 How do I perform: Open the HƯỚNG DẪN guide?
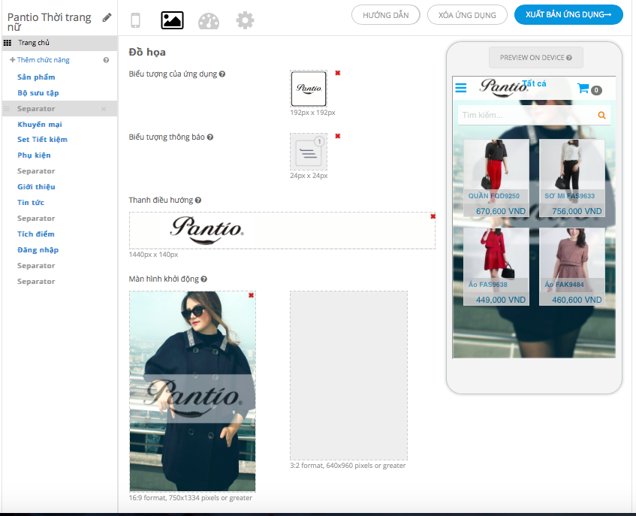coord(385,14)
